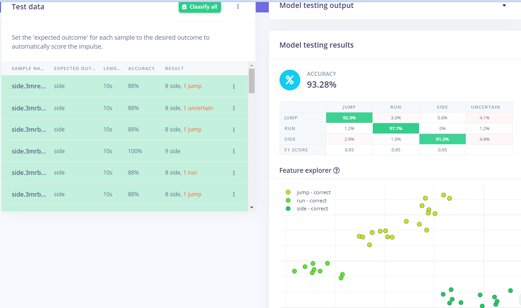Image resolution: width=521 pixels, height=308 pixels.
Task: Click the Classify all button
Action: coord(200,7)
